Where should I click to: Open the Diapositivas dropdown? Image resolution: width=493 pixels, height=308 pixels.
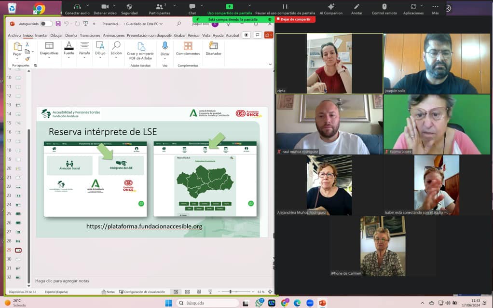[x=49, y=50]
